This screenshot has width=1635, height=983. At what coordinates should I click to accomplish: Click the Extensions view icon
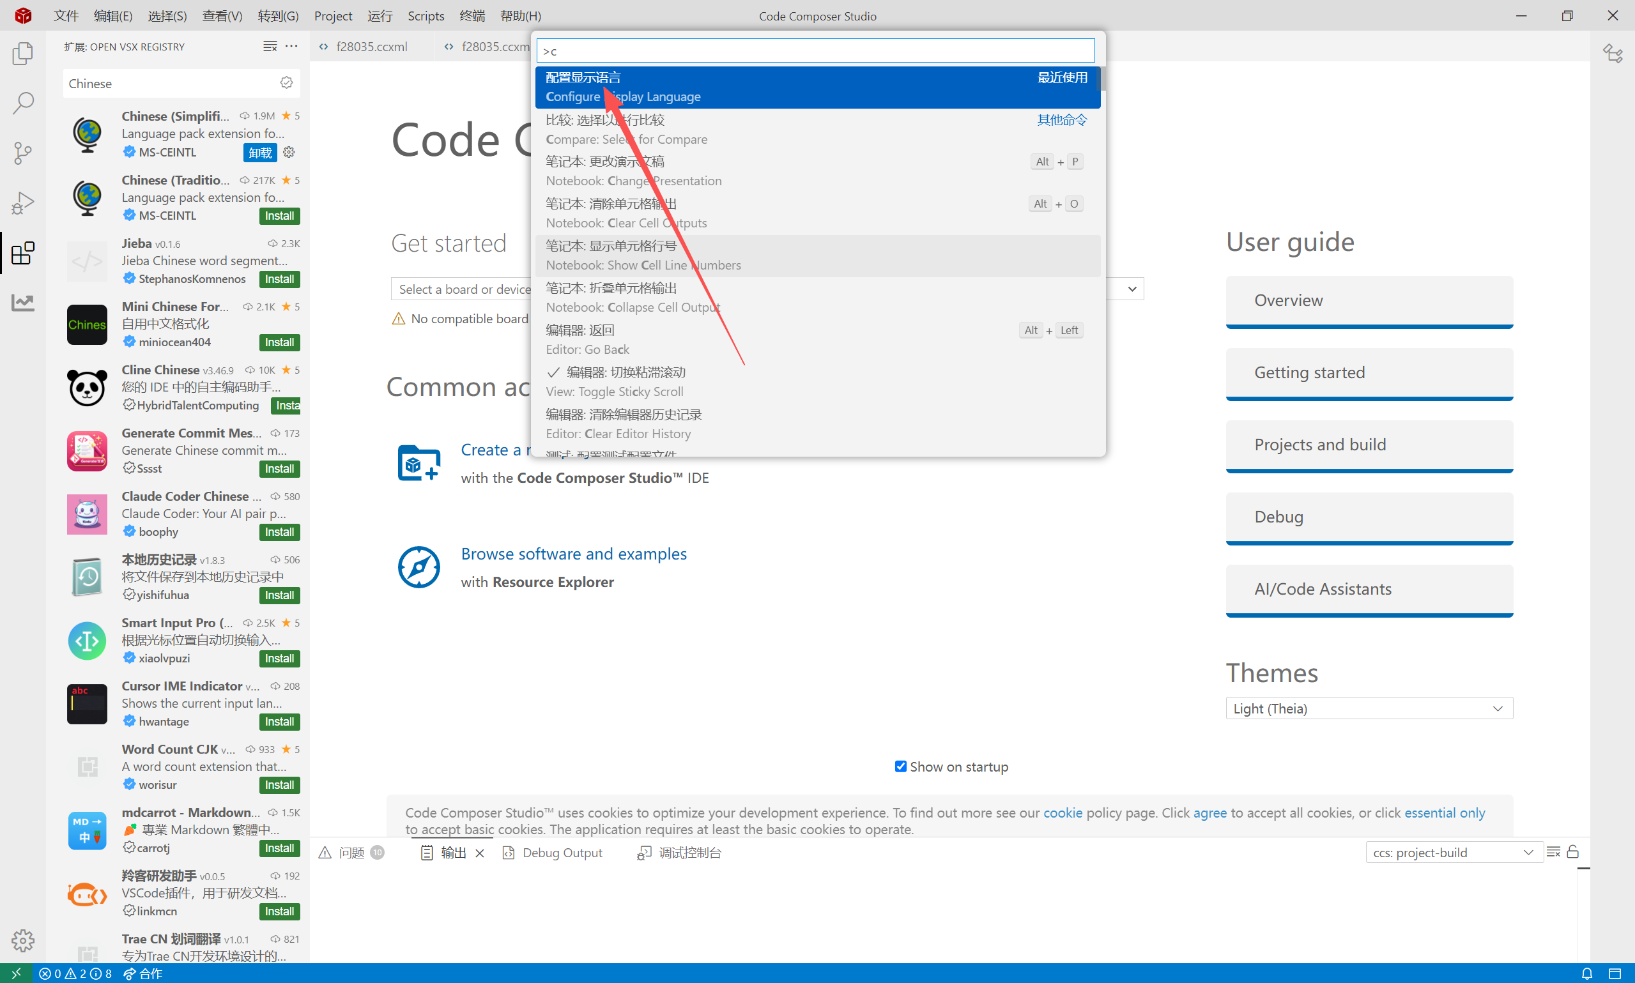[22, 253]
